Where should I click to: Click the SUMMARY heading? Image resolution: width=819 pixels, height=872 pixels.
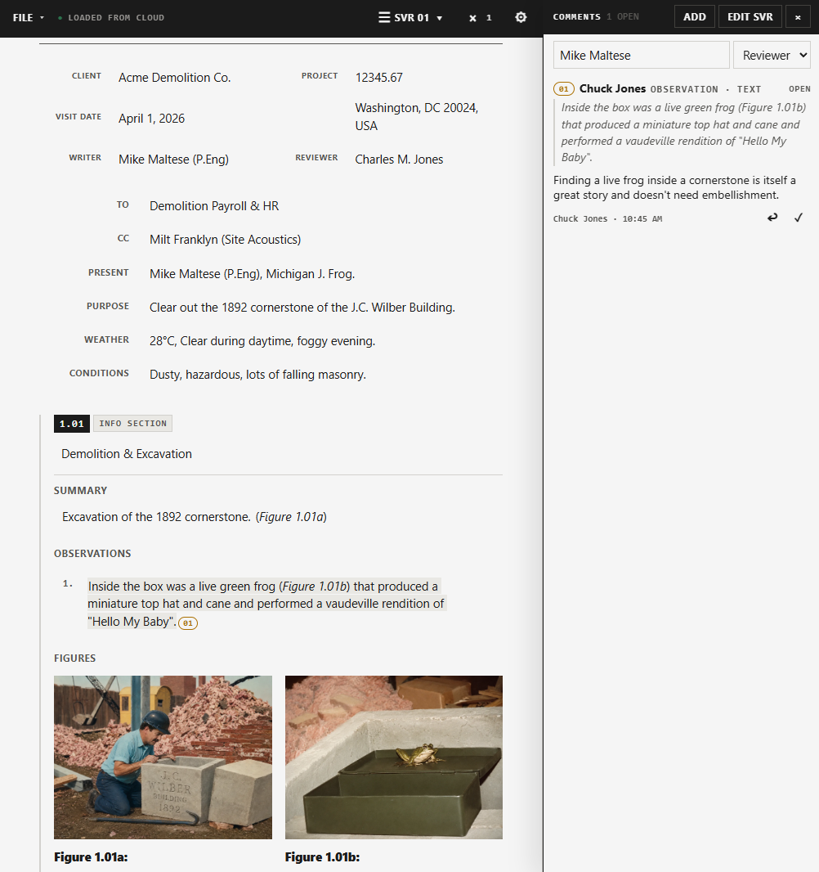coord(80,491)
